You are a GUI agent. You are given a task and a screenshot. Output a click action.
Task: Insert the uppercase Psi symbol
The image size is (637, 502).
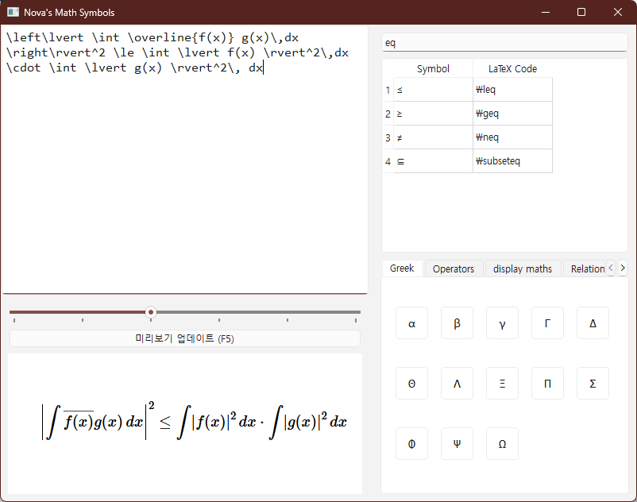pyautogui.click(x=457, y=443)
